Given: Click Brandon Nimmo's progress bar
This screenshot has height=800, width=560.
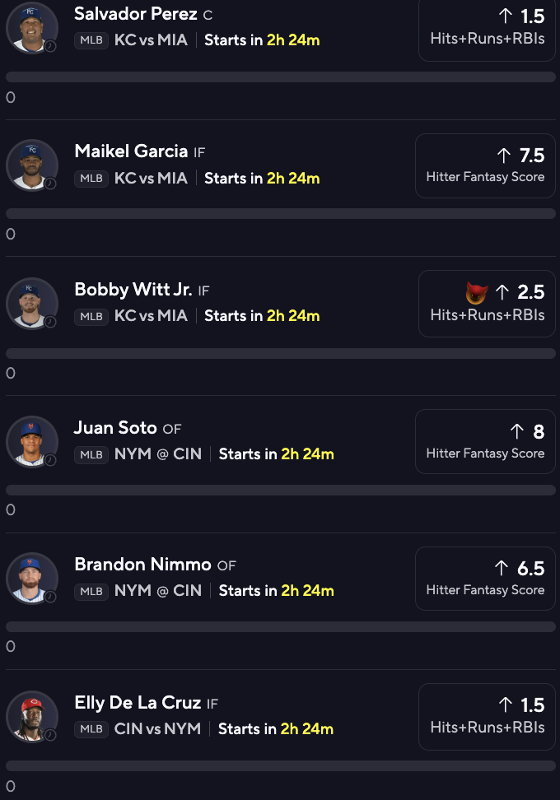Looking at the screenshot, I should [x=281, y=627].
